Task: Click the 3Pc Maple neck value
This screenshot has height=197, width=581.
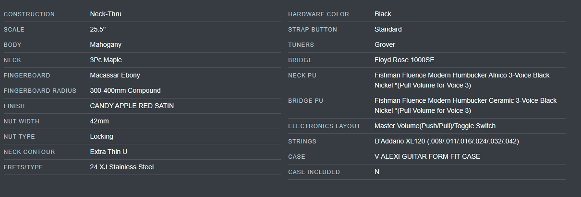Action: click(x=106, y=60)
